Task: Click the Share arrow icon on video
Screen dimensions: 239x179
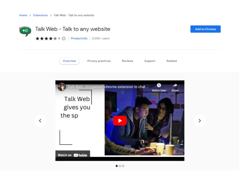Action: tap(175, 86)
